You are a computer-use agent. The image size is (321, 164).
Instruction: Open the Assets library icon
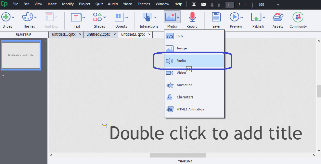pos(278,17)
